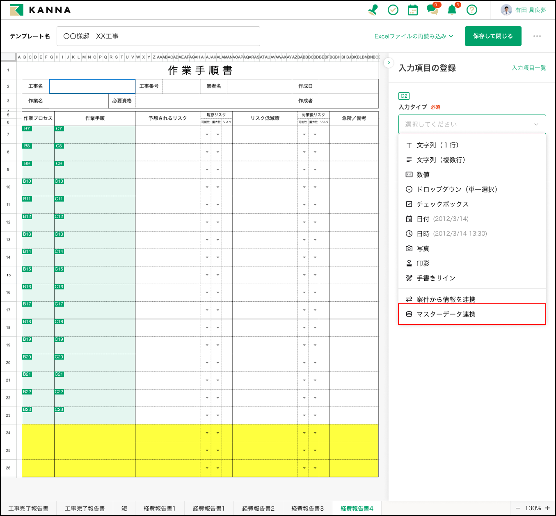Click the テンプレート名 text field
556x516 pixels.
click(158, 36)
